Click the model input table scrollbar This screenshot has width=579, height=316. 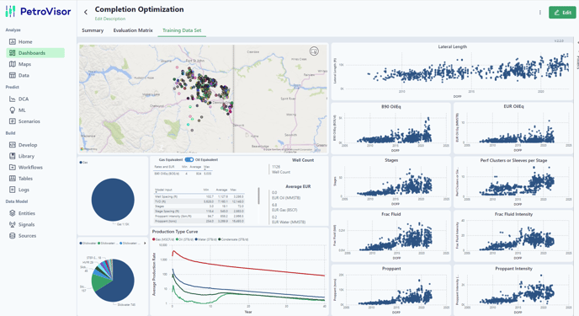click(259, 195)
